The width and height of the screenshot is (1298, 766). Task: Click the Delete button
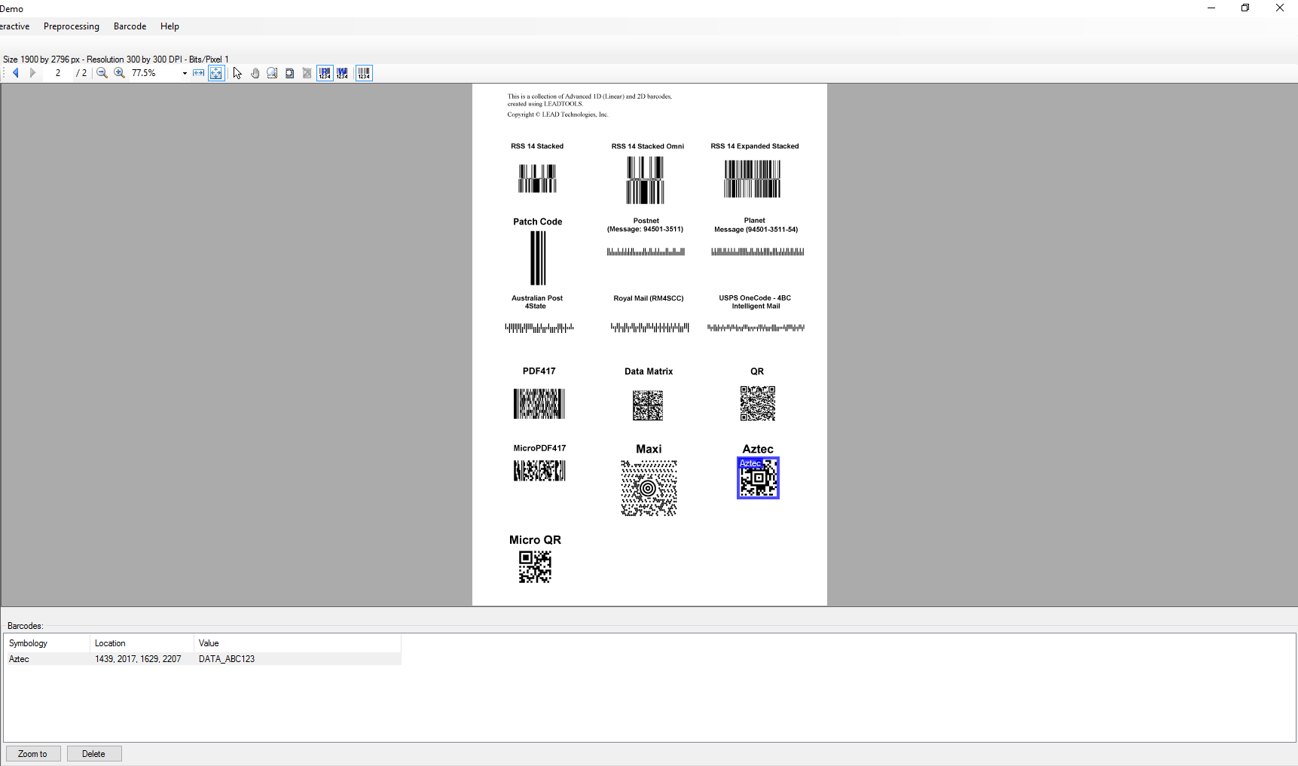click(x=94, y=754)
